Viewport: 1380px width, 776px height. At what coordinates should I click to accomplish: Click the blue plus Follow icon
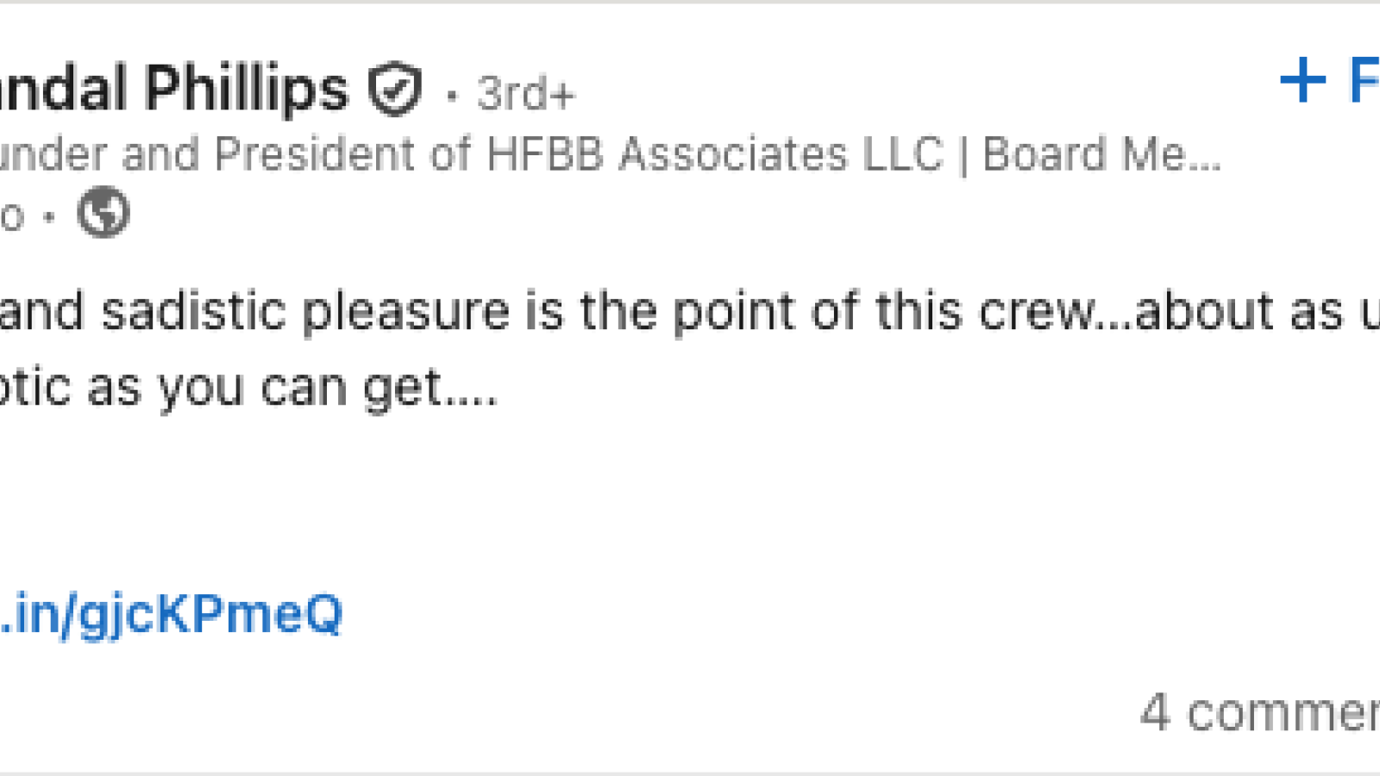[1302, 80]
